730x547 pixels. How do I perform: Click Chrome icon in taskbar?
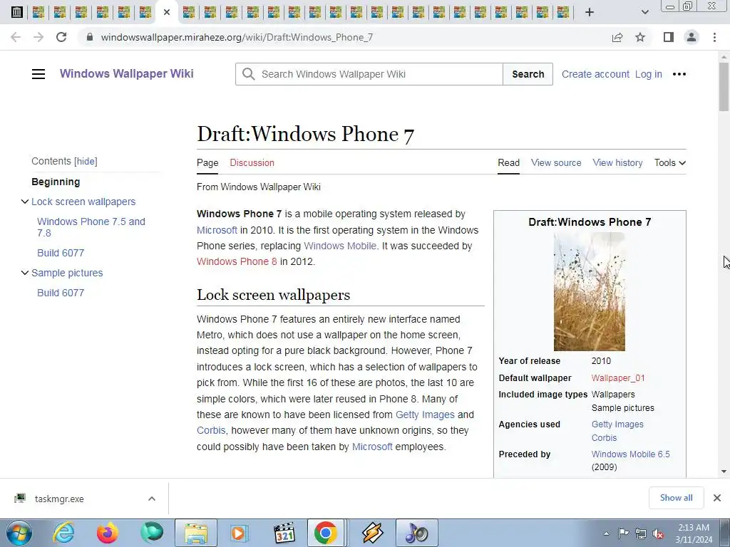(325, 533)
